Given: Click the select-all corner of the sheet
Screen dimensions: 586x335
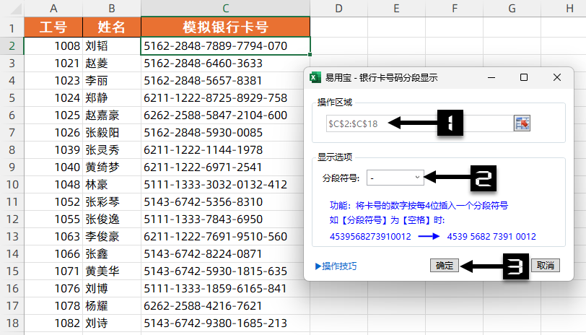Looking at the screenshot, I should coord(12,8).
